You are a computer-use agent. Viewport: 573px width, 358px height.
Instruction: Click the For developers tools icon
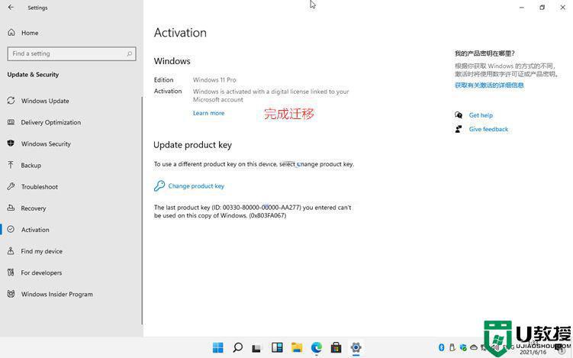pyautogui.click(x=11, y=273)
